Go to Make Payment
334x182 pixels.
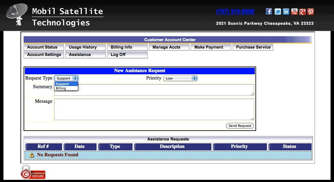[x=211, y=47]
